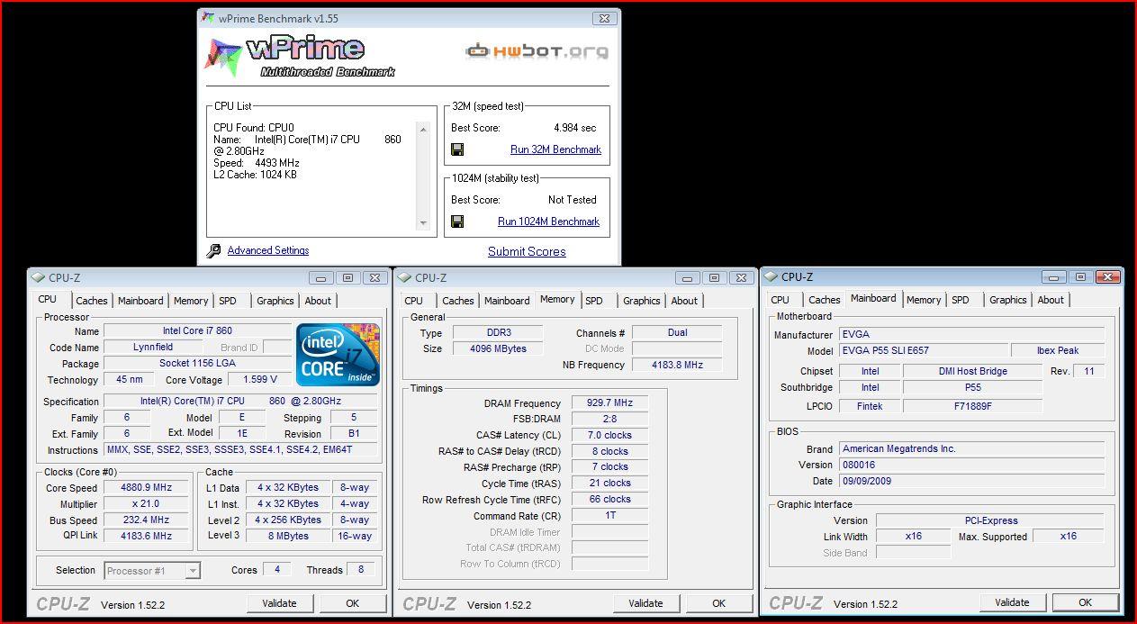The width and height of the screenshot is (1137, 624).
Task: Open the Graphics tab in the CPU window
Action: 275,301
